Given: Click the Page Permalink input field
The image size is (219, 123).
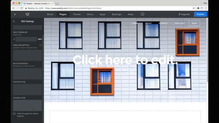Looking at the screenshot, I should (x=26, y=39).
